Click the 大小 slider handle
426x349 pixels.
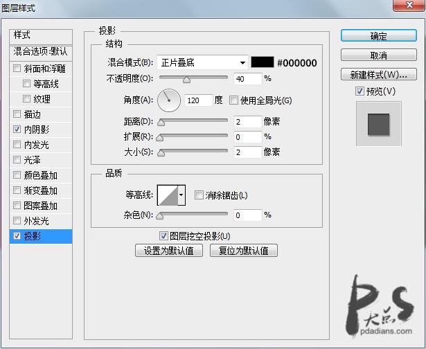tap(161, 152)
